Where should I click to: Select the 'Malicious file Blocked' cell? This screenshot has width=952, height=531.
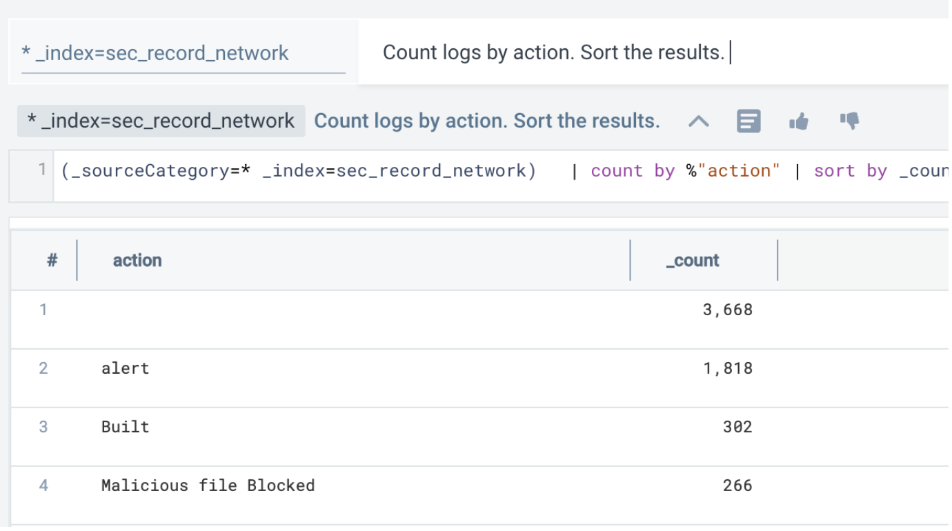[x=208, y=485]
